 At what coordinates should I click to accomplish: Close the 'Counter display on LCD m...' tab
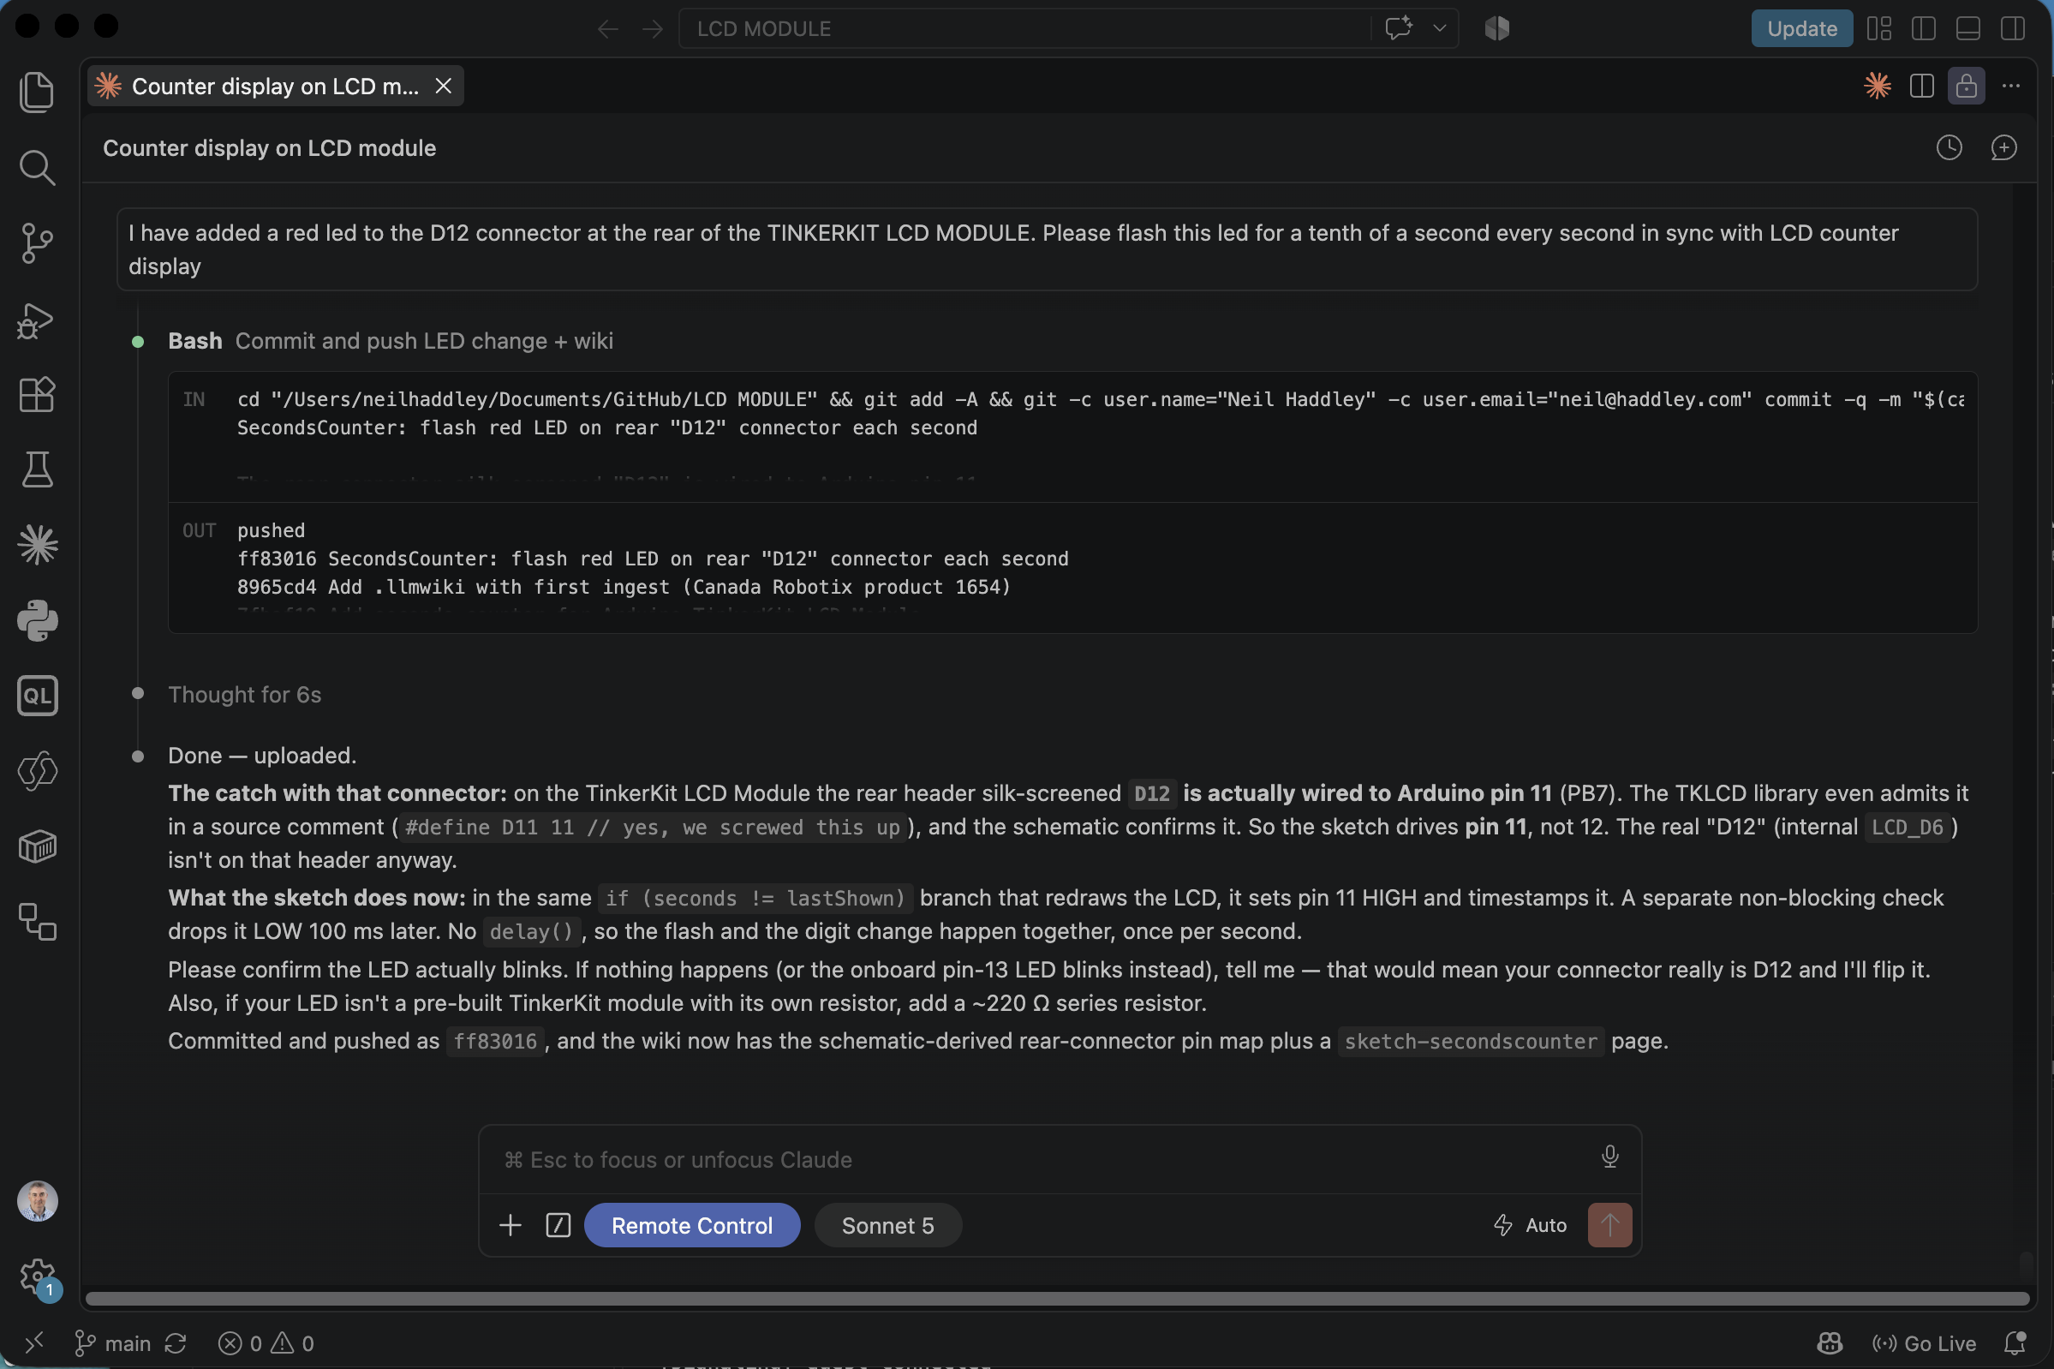444,86
